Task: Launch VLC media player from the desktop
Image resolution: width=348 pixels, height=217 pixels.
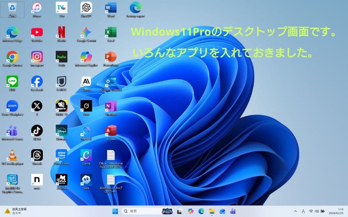Action: point(12,157)
